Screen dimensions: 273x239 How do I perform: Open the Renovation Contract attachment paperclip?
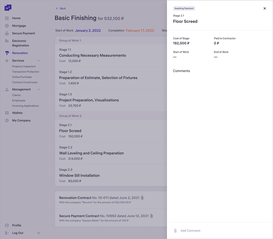[142, 198]
